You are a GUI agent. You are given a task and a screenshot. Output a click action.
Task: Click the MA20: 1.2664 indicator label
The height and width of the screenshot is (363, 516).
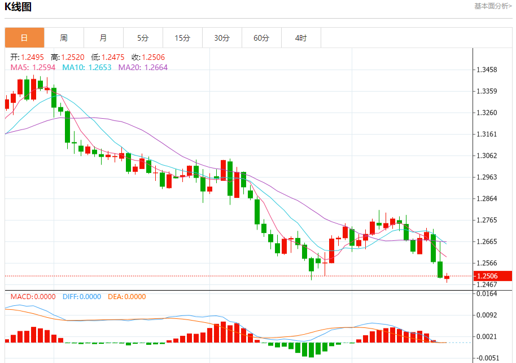point(143,68)
